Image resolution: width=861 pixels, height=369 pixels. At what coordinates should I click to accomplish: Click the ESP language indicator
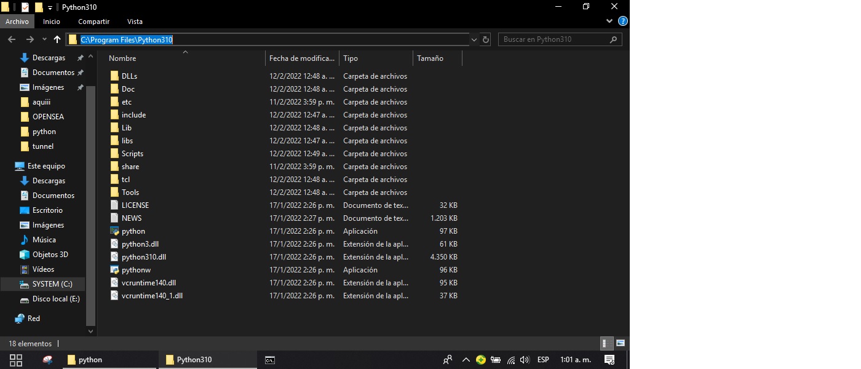pos(543,360)
